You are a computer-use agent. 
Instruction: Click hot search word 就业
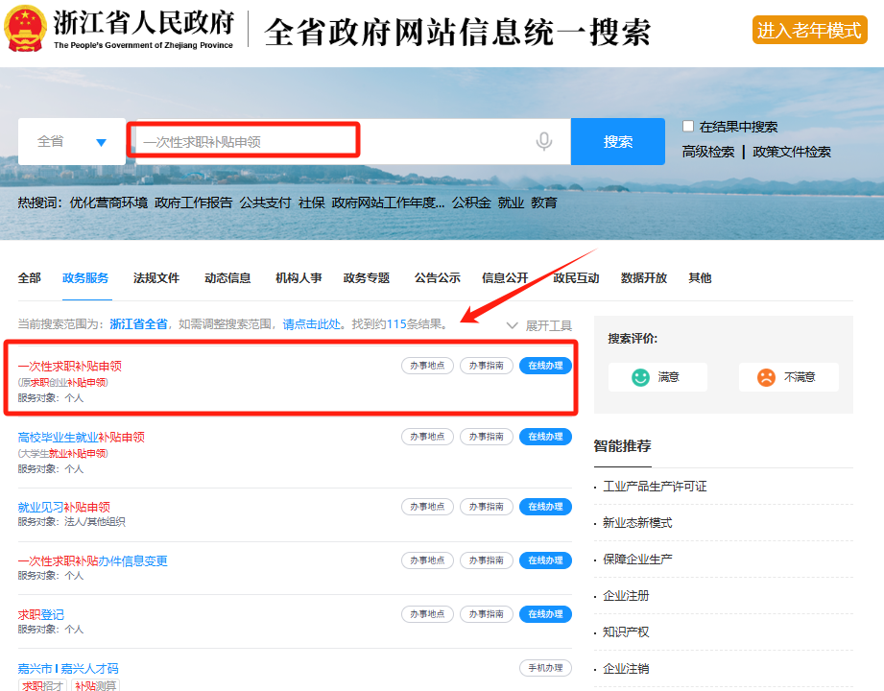tap(511, 203)
